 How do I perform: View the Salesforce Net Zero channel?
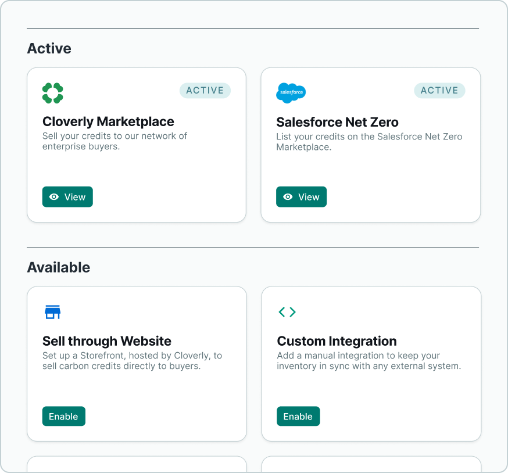(x=301, y=196)
